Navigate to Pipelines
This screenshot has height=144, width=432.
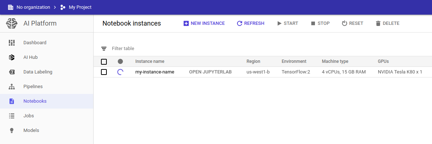47,87
